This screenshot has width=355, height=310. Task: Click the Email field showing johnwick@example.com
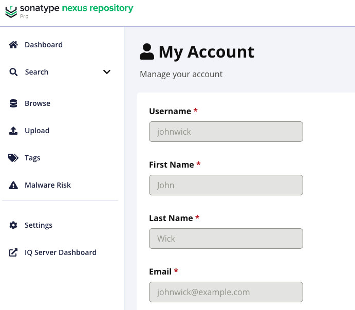tap(226, 292)
